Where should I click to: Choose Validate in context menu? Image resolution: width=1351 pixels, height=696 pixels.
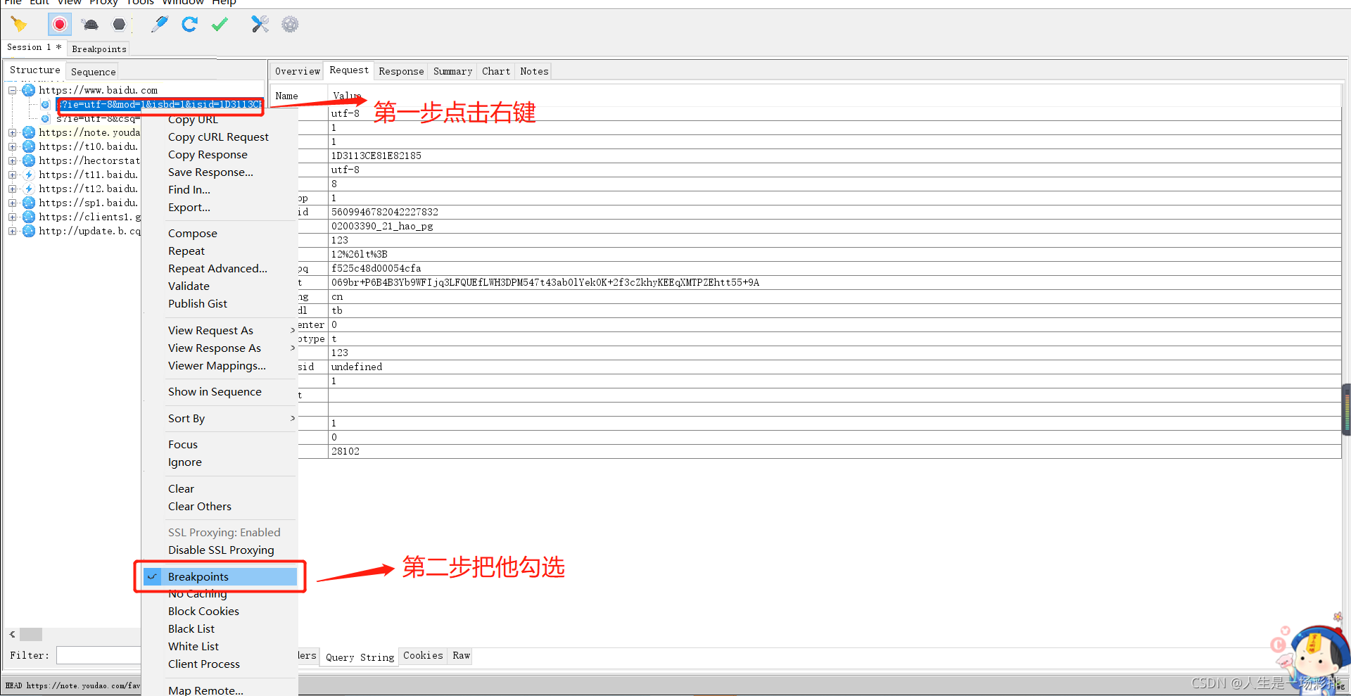pos(189,286)
